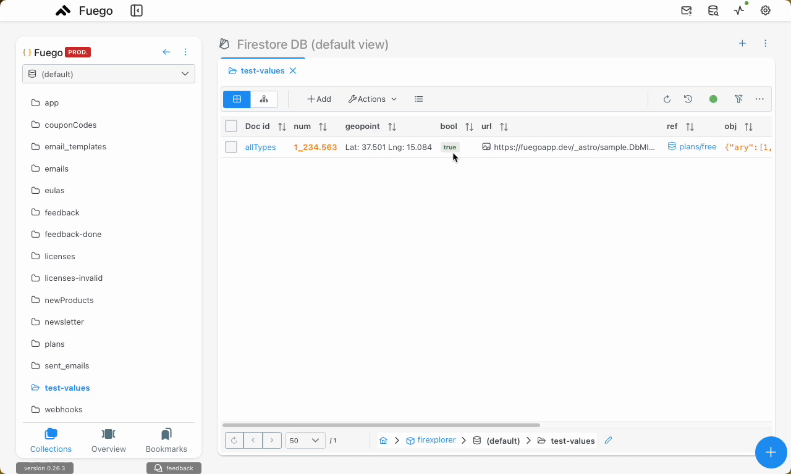Open the query history icon
The height and width of the screenshot is (474, 791).
(688, 99)
